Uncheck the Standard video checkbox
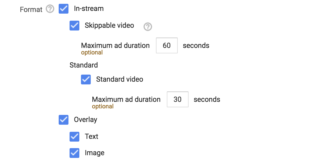The width and height of the screenshot is (313, 165). coord(86,80)
